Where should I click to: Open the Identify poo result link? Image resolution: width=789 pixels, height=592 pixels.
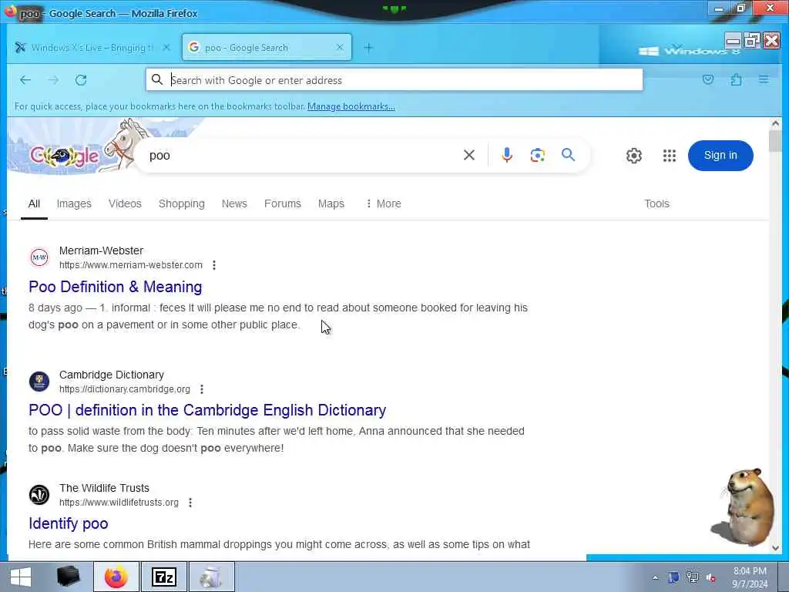coord(69,523)
